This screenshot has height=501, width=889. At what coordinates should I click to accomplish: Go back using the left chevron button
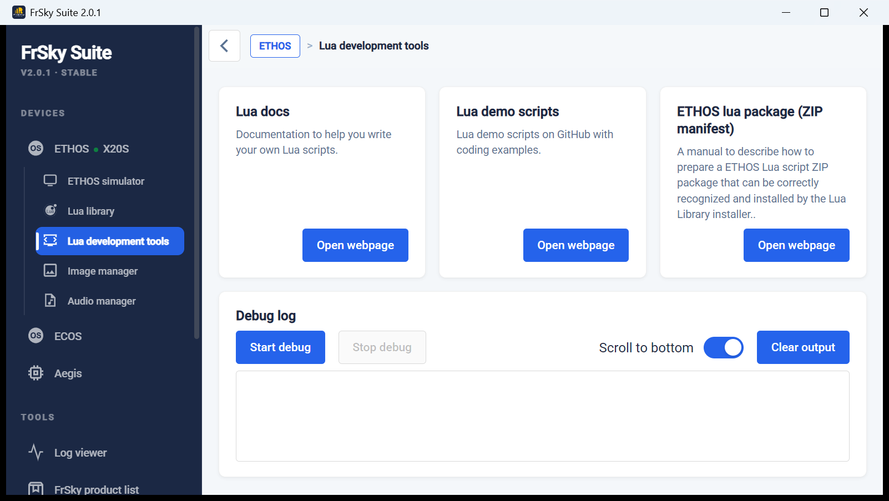(x=224, y=45)
